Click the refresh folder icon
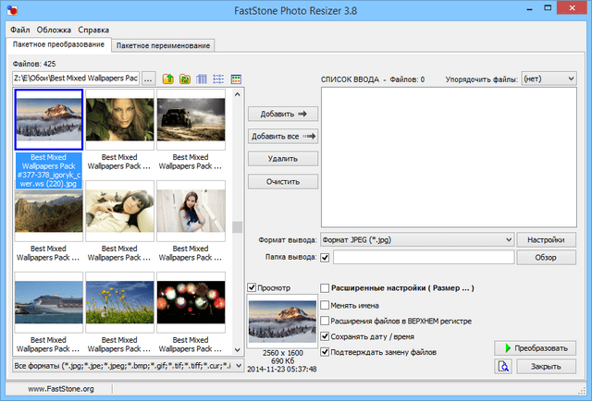Viewport: 592px width, 401px height. 185,79
